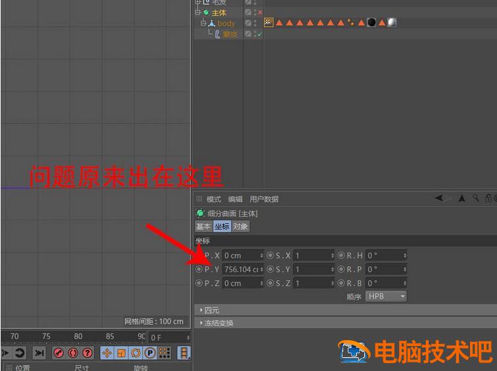
Task: Click the layer square of the body row
Action: [x=248, y=23]
